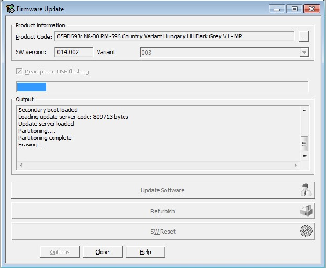
Task: Click the Firmware Update title bar app icon
Action: pos(10,9)
